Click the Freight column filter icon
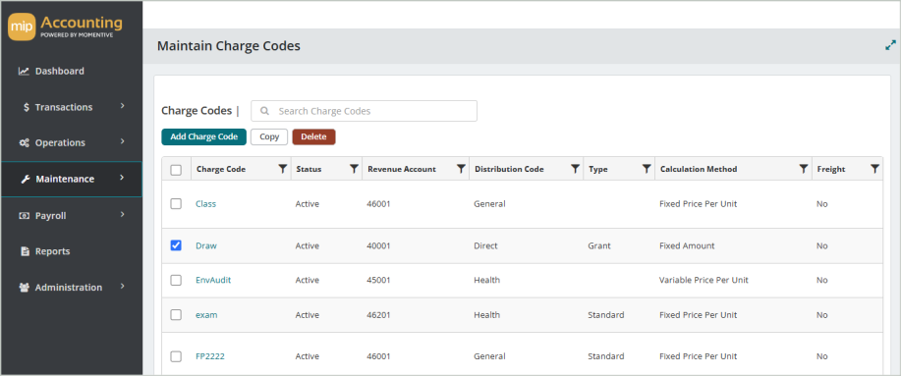901x376 pixels. [x=874, y=169]
